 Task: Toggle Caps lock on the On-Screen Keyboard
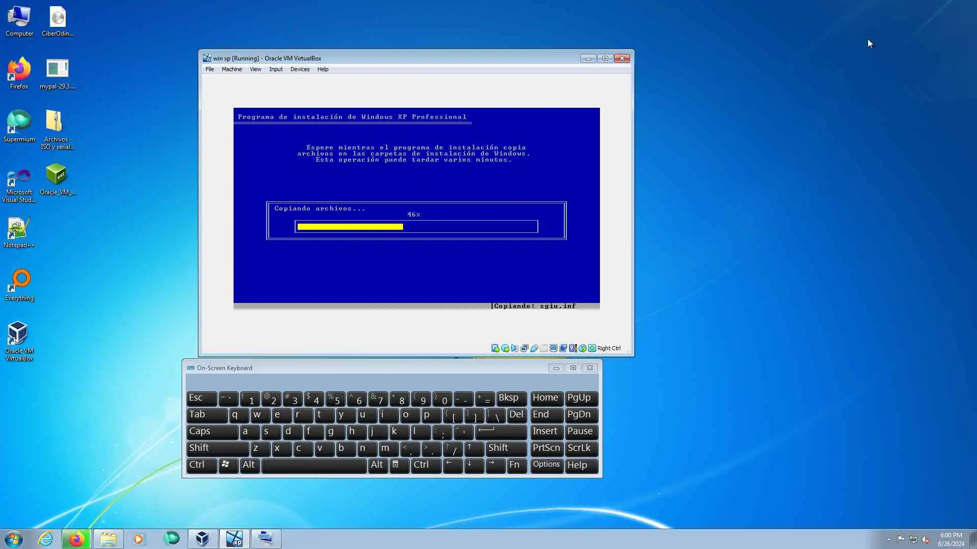coord(212,432)
